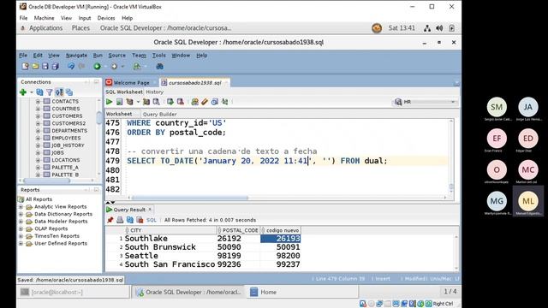Click the Forward navigation button
This screenshot has height=308, width=548.
pos(114,66)
